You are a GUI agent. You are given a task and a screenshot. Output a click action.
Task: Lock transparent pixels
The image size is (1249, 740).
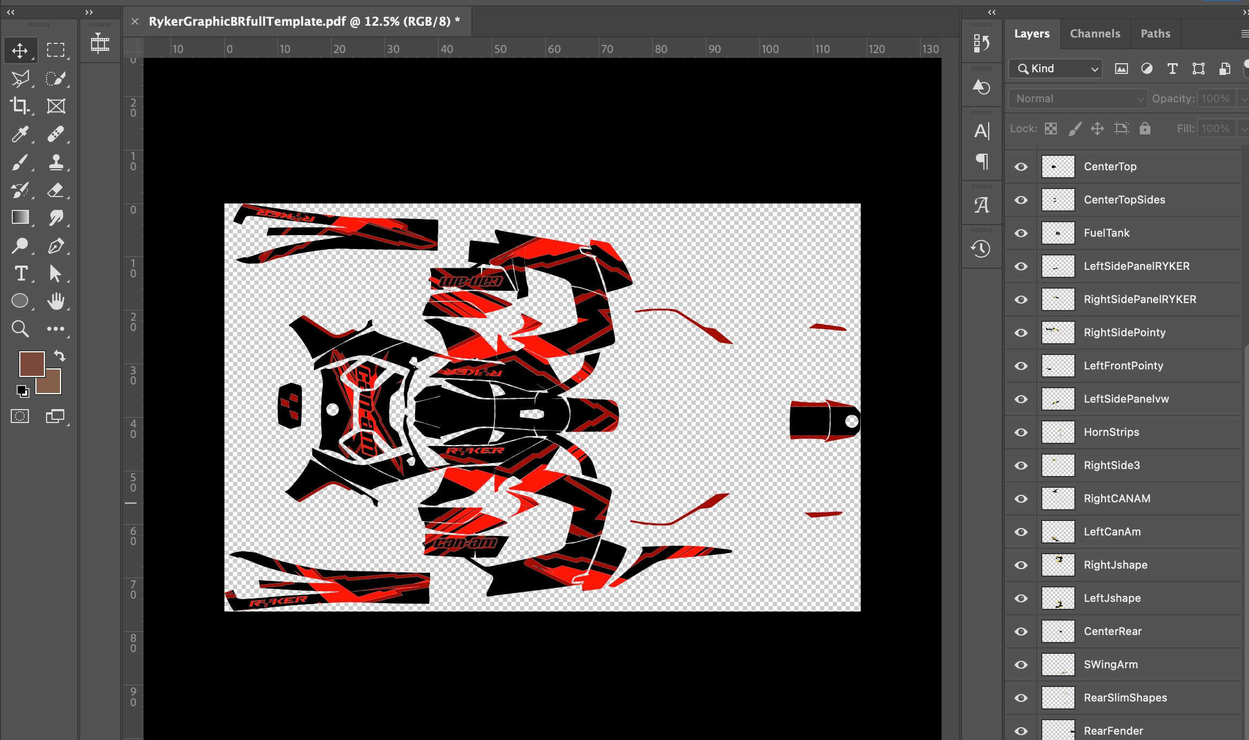point(1051,129)
